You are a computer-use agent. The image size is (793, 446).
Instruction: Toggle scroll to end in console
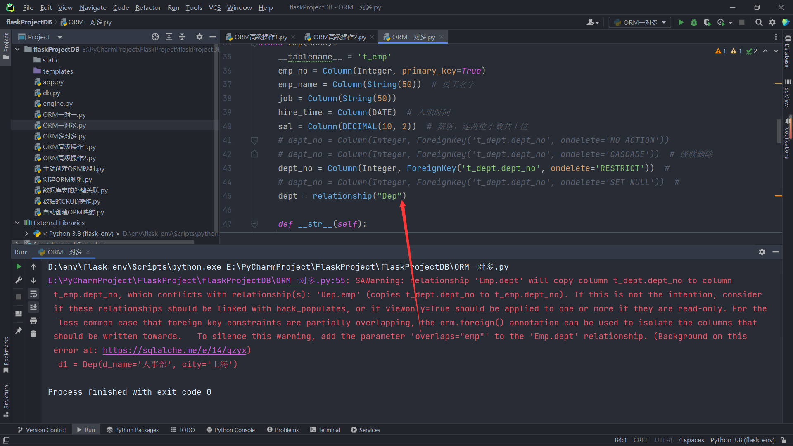(x=33, y=307)
